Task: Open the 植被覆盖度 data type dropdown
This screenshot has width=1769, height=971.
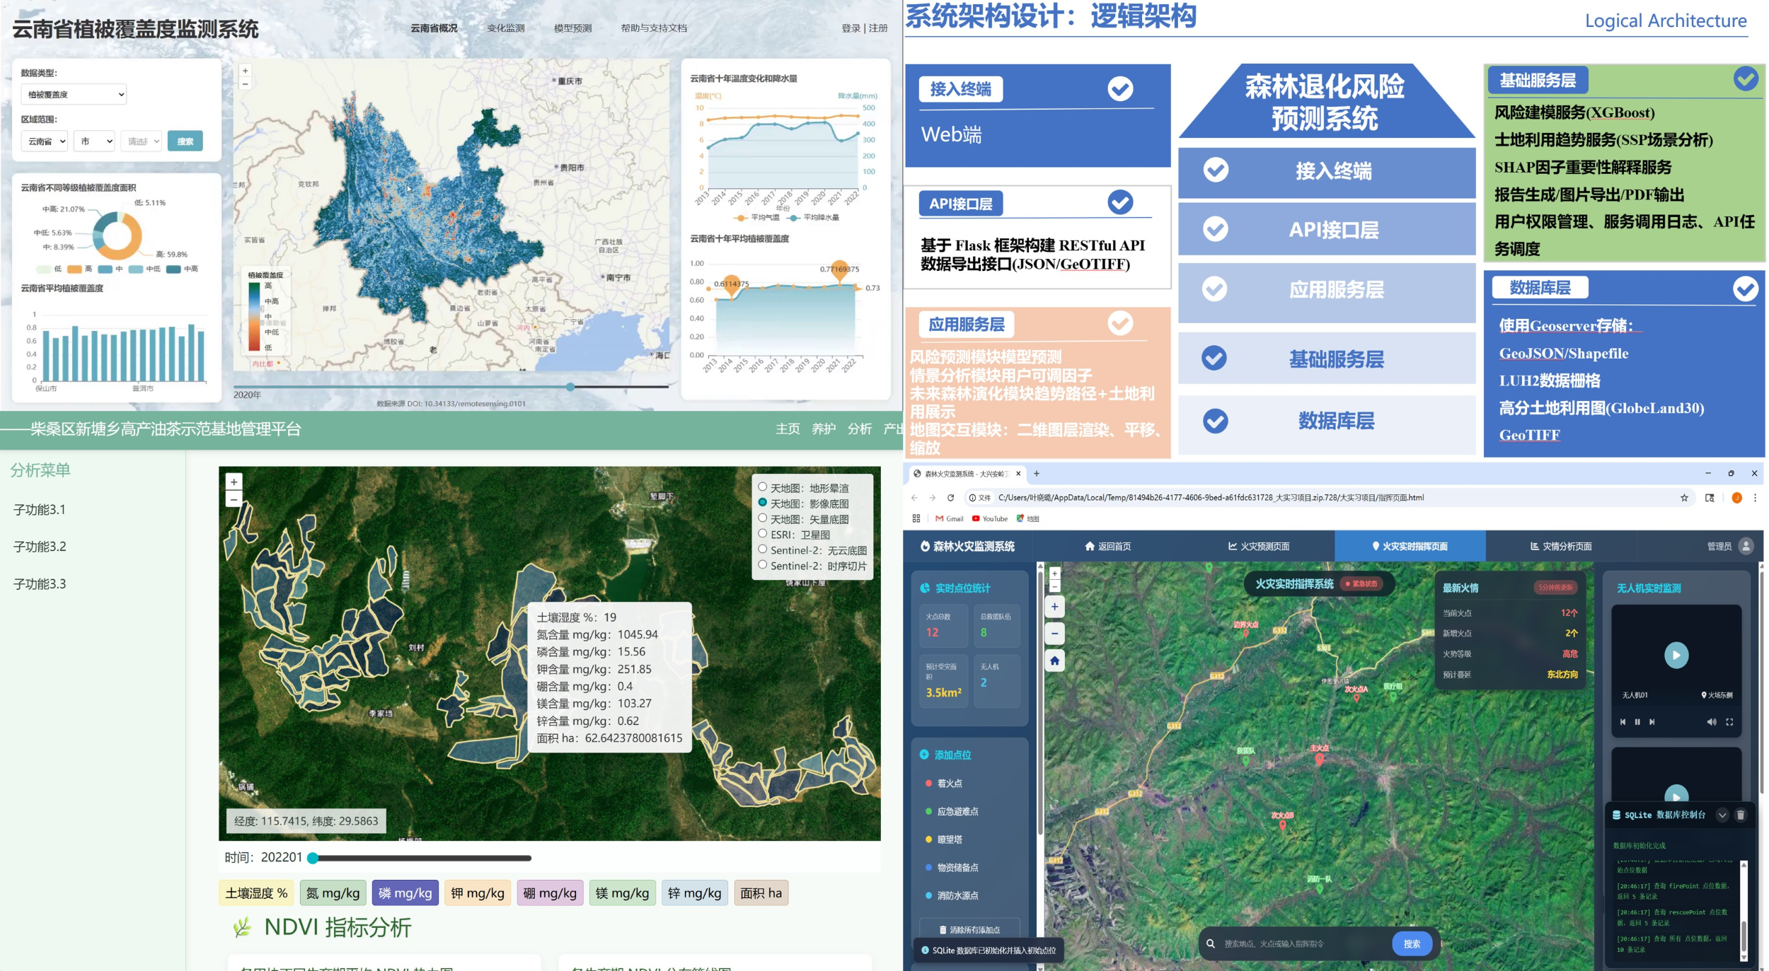Action: pos(74,94)
